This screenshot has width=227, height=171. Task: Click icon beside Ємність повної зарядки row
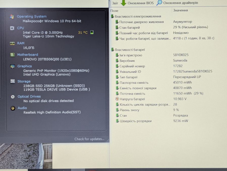pos(117,88)
